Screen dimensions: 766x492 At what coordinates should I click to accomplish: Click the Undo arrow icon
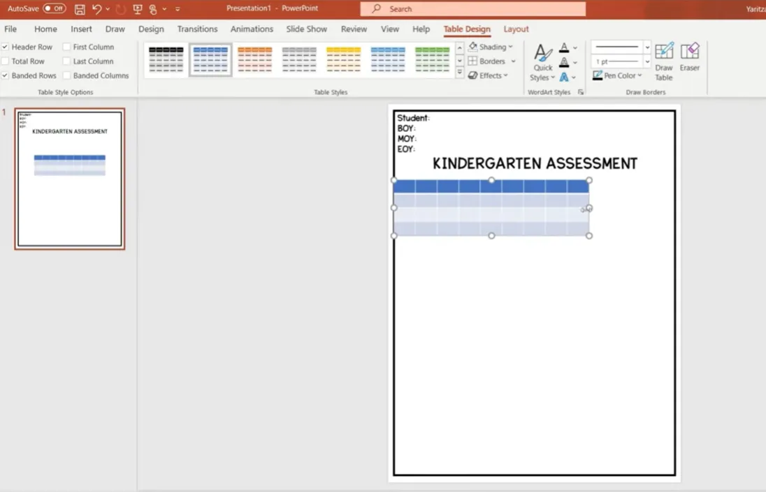coord(97,9)
